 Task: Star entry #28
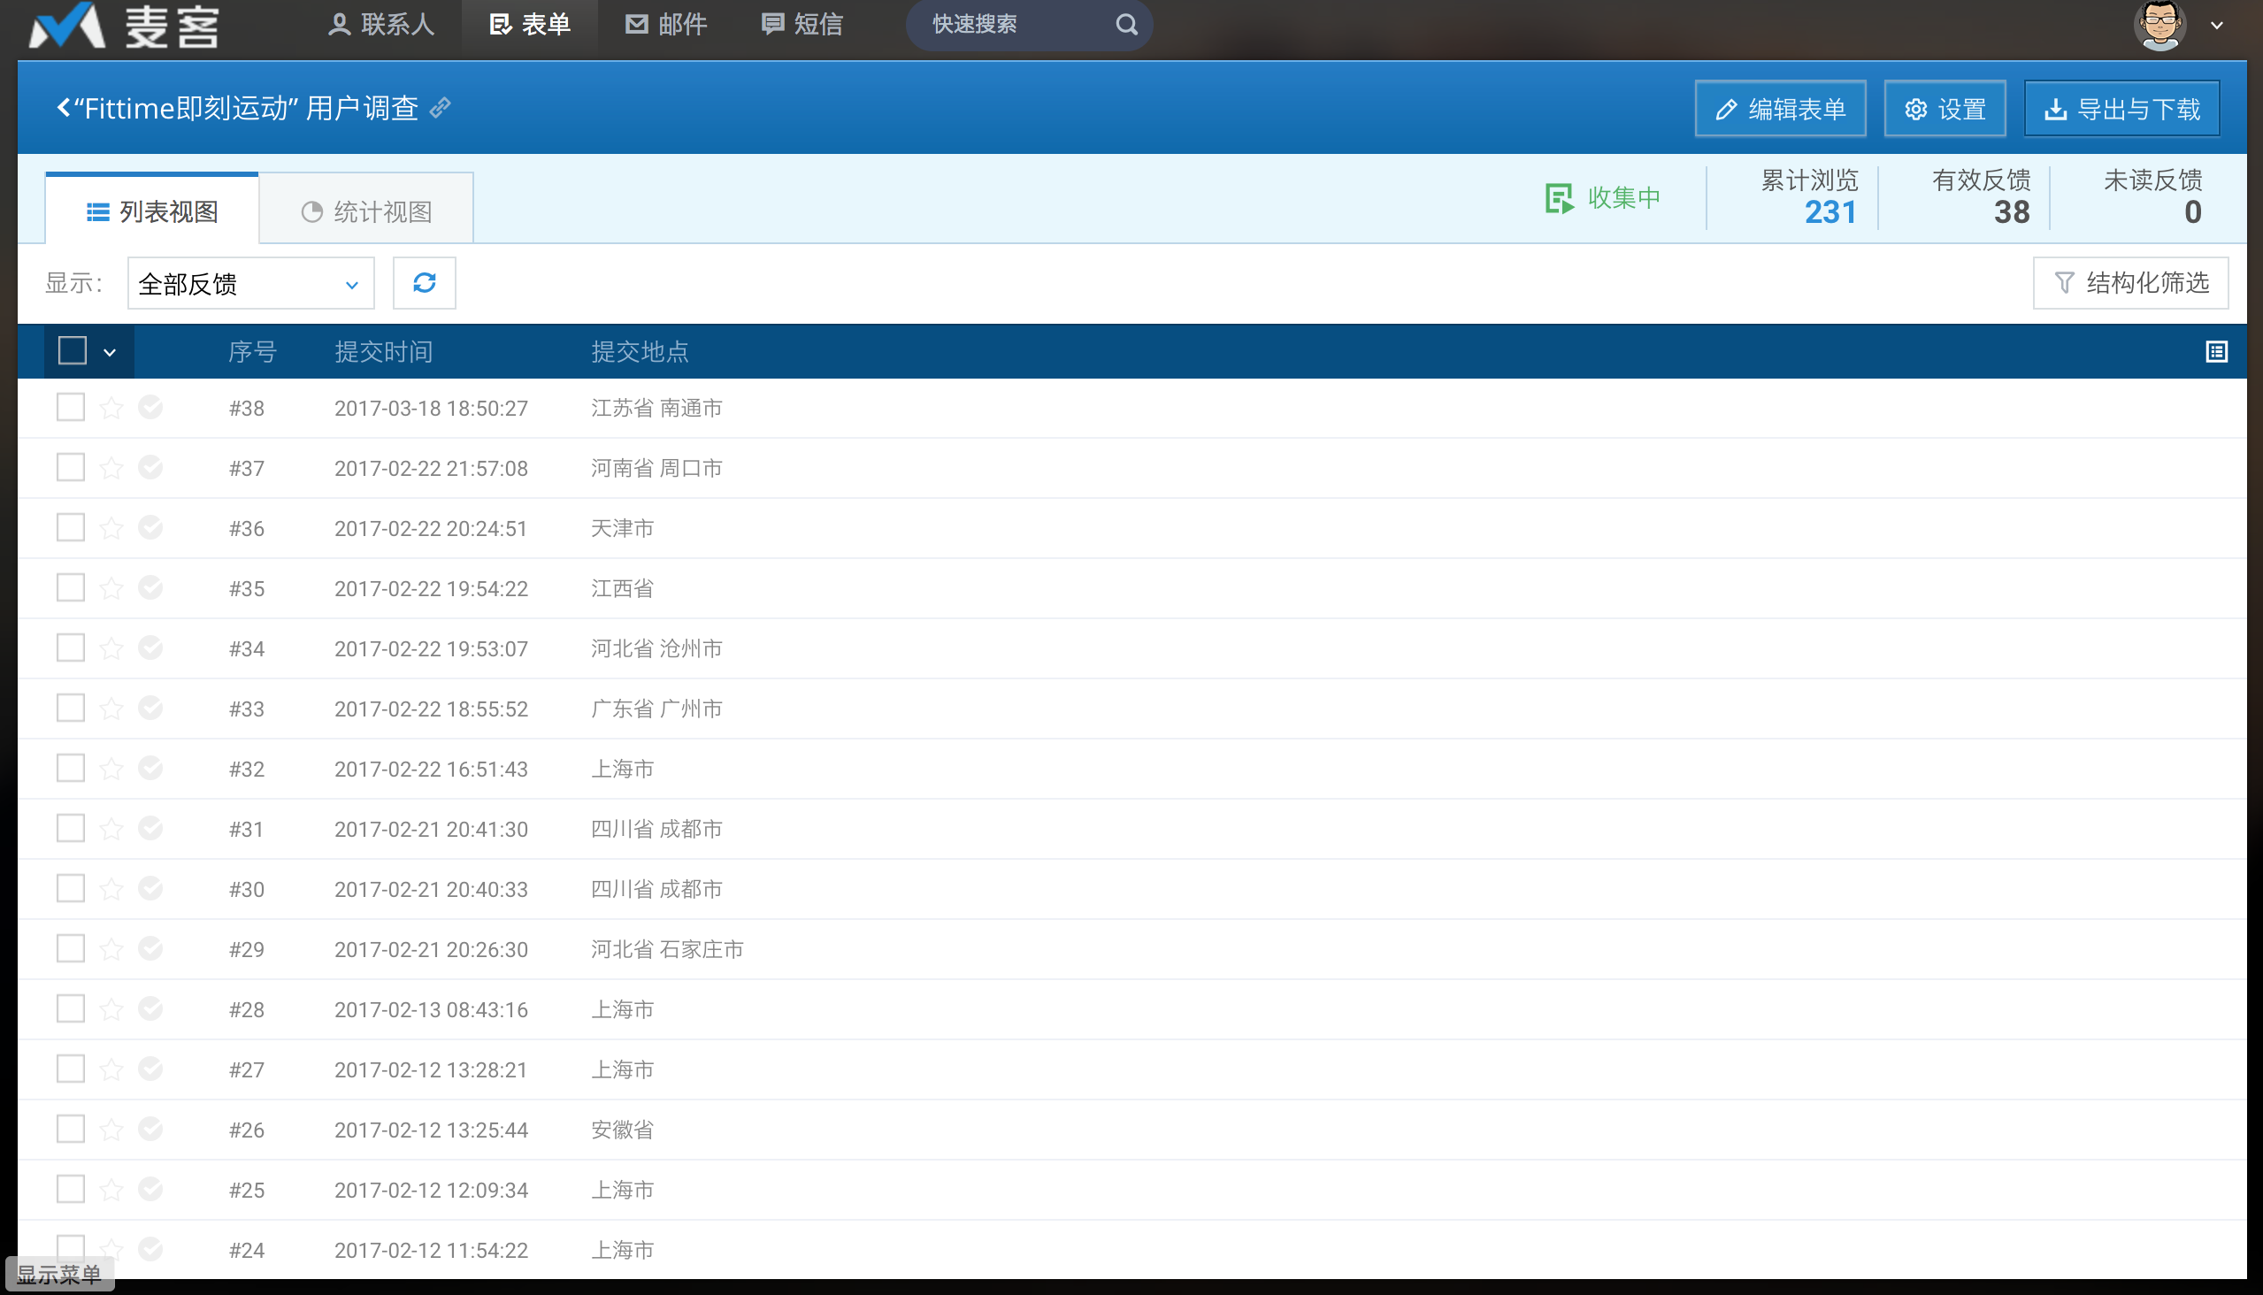tap(111, 1009)
